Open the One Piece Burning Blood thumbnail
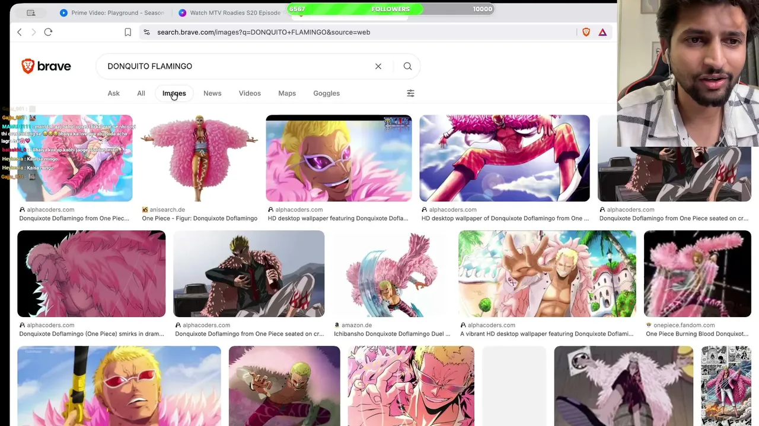This screenshot has width=759, height=426. pos(697,273)
